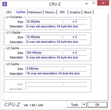The height and width of the screenshot is (110, 111).
Task: Select the Caches tab
Action: pos(21,12)
